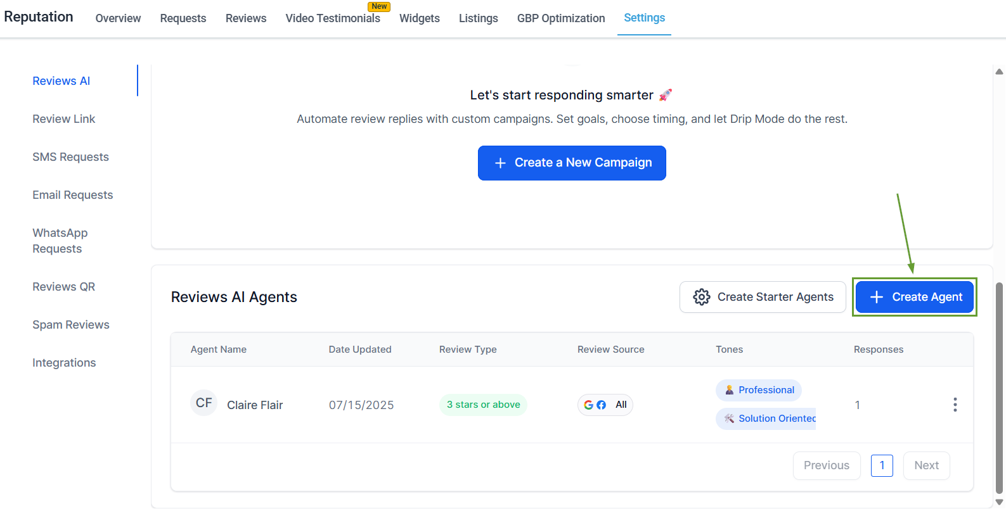1006x511 pixels.
Task: Click the vertical scrollbar thumb
Action: (x=999, y=388)
